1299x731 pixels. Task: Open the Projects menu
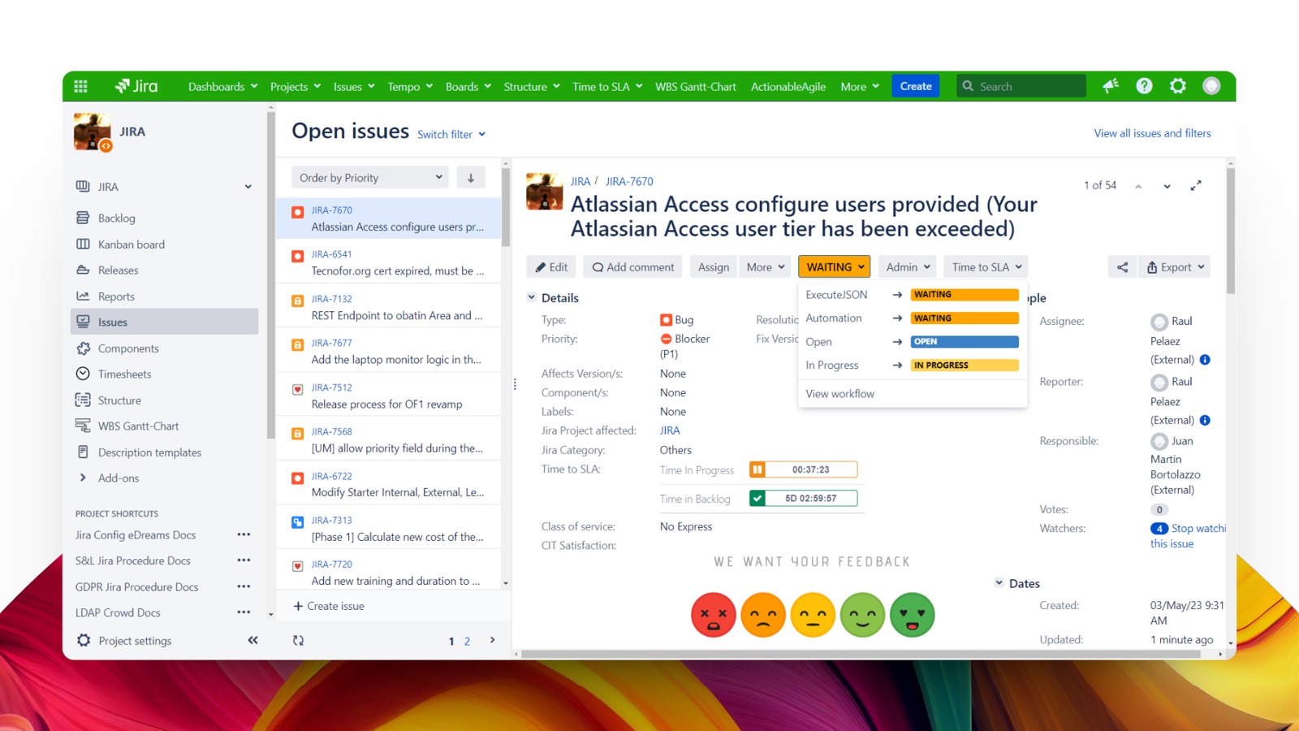pos(296,87)
